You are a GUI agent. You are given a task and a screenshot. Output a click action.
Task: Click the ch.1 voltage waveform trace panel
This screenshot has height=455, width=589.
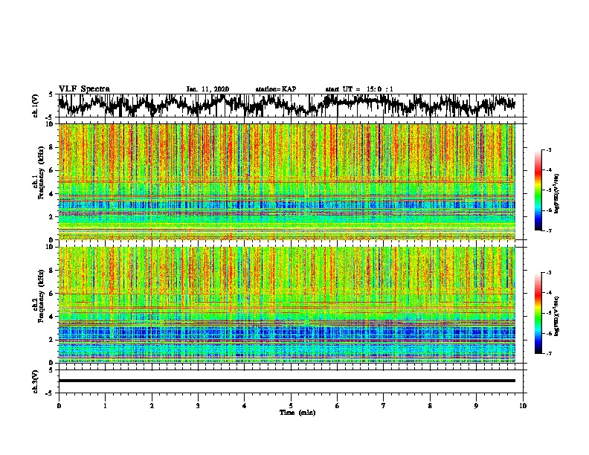click(290, 106)
